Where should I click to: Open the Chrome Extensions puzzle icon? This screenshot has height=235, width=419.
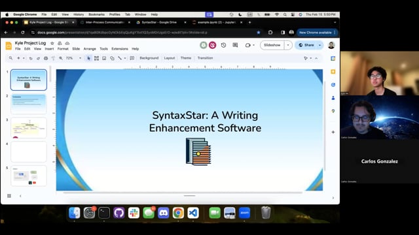click(270, 33)
